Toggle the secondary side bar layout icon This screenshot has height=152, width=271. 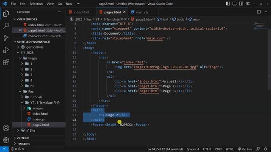[241, 4]
